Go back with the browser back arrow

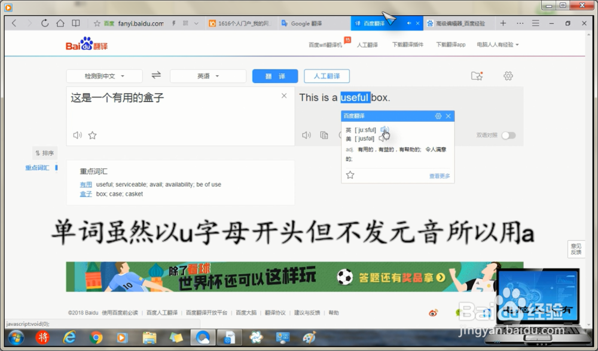coord(14,23)
